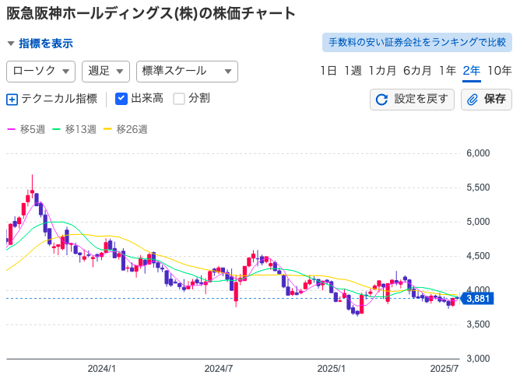Click the 5,000 price axis label

(x=478, y=222)
